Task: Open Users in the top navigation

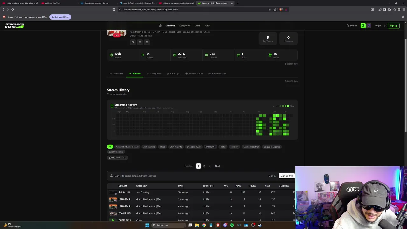Action: [197, 26]
